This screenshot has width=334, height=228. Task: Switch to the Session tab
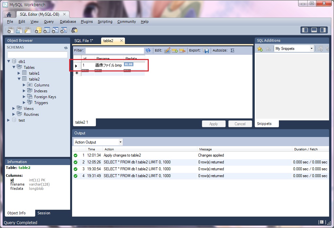[x=44, y=213]
